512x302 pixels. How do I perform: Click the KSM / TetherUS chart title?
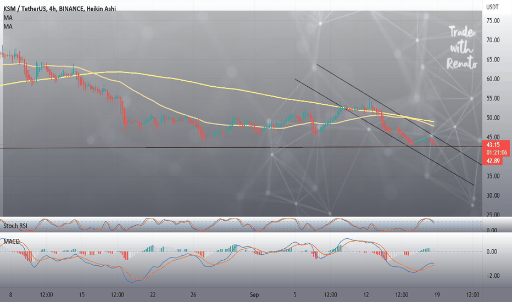(x=60, y=8)
